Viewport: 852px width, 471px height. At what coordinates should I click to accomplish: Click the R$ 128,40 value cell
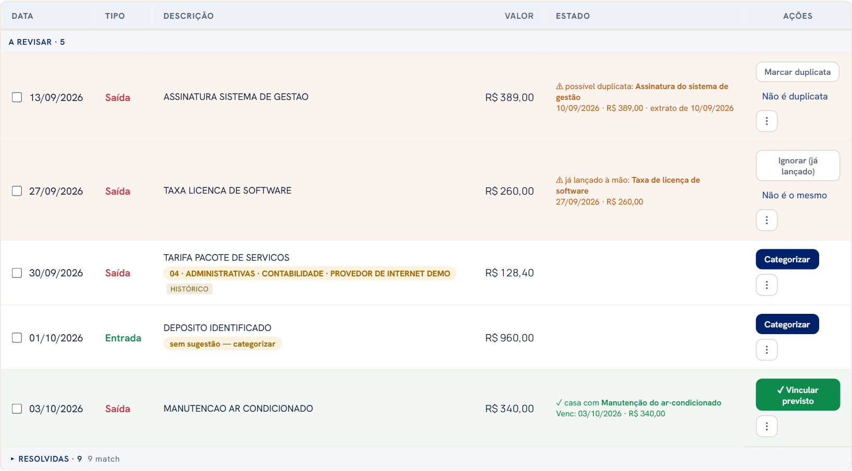pos(510,273)
